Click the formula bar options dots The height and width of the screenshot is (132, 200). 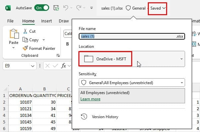tap(40, 66)
